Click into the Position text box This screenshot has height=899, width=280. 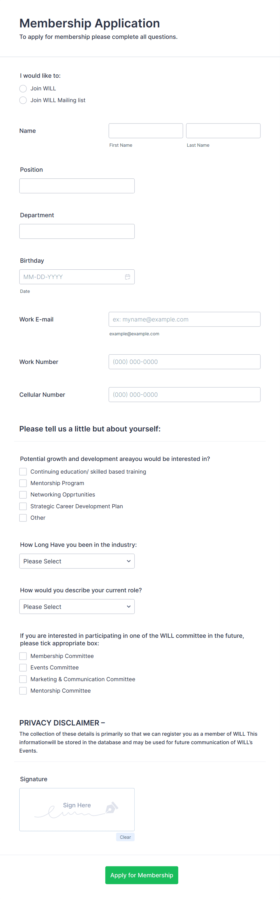77,186
